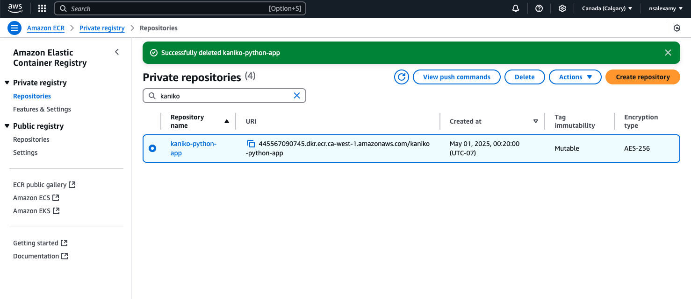Open the nsalexamy account menu

[666, 8]
